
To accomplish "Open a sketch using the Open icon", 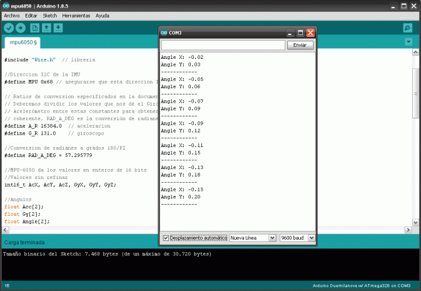I will (46, 28).
